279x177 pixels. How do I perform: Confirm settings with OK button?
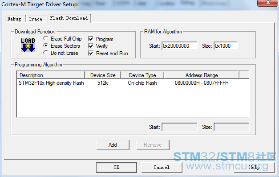coord(117,167)
